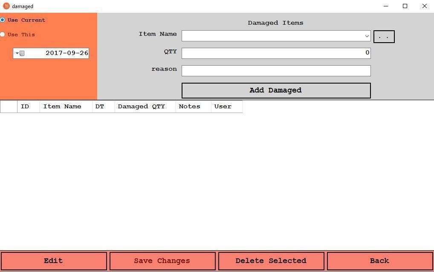The height and width of the screenshot is (272, 434).
Task: Click the Notes column header
Action: click(193, 107)
